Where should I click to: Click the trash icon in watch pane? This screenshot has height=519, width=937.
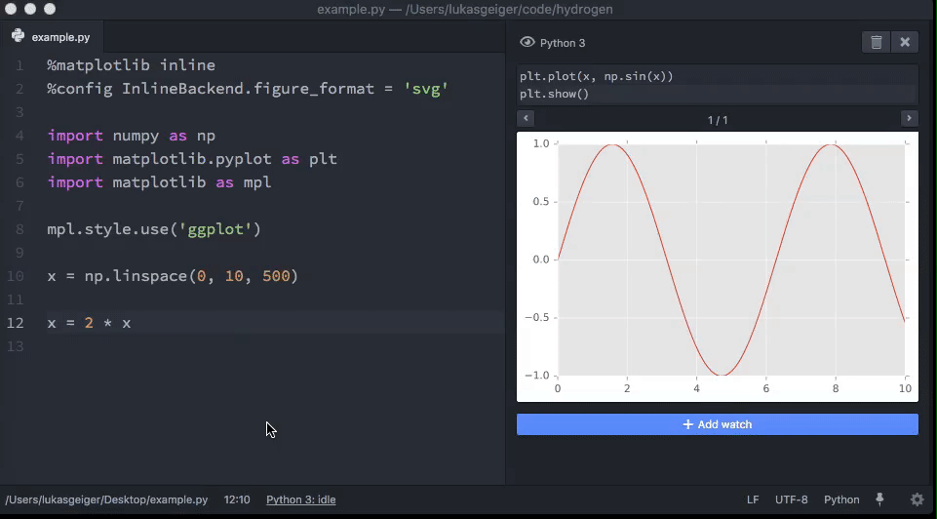tap(876, 43)
